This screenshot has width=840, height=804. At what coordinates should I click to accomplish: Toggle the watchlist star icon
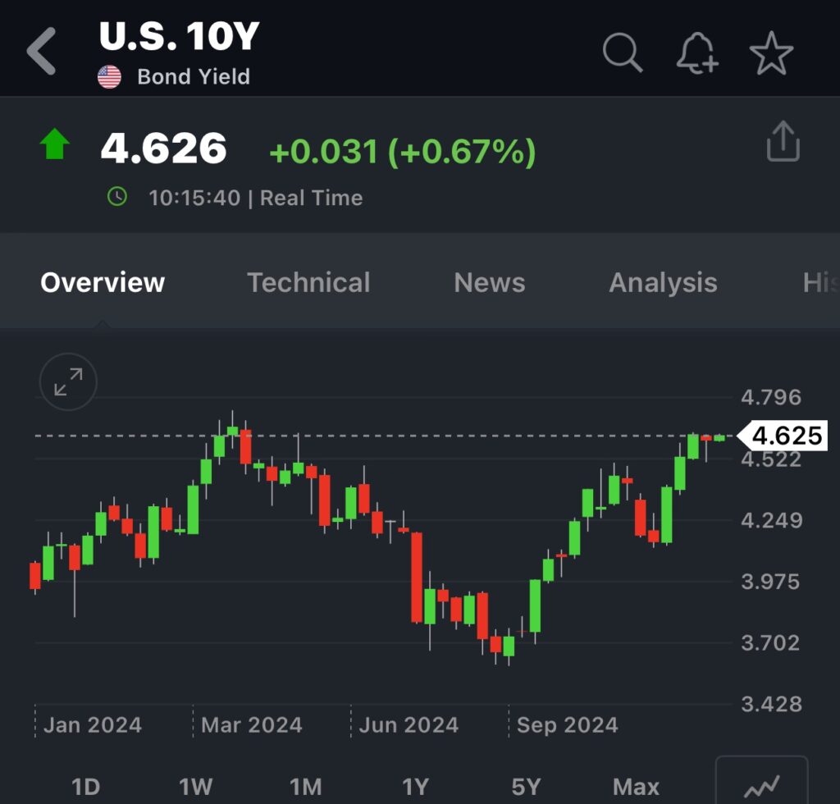[771, 54]
